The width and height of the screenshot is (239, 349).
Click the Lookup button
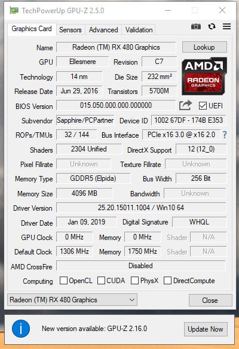pyautogui.click(x=204, y=47)
